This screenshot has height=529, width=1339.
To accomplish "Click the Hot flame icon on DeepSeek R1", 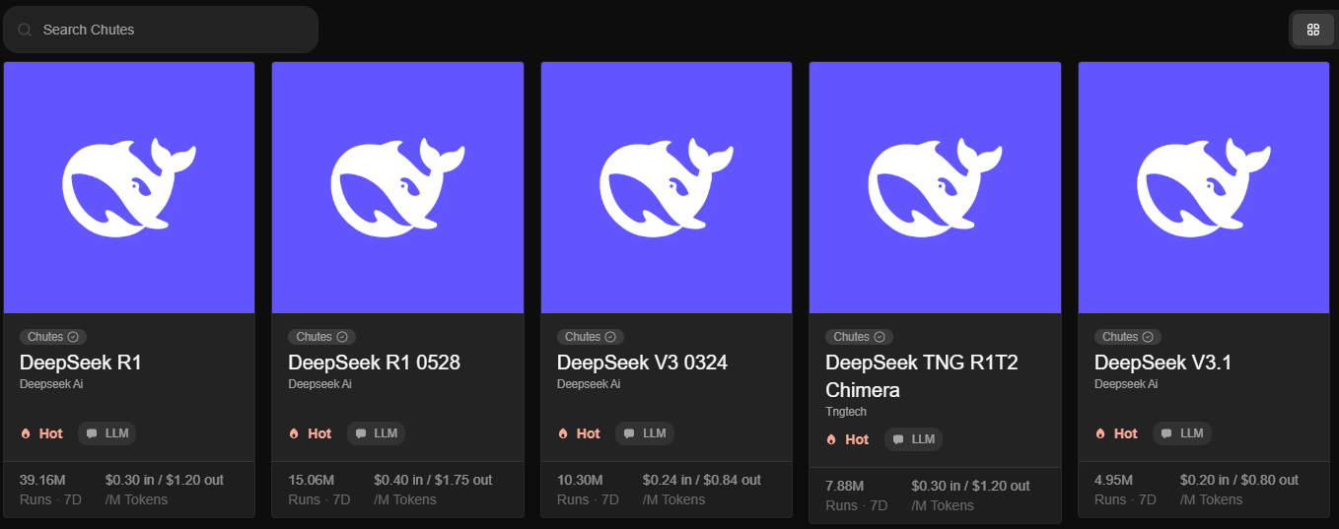I will tap(26, 433).
